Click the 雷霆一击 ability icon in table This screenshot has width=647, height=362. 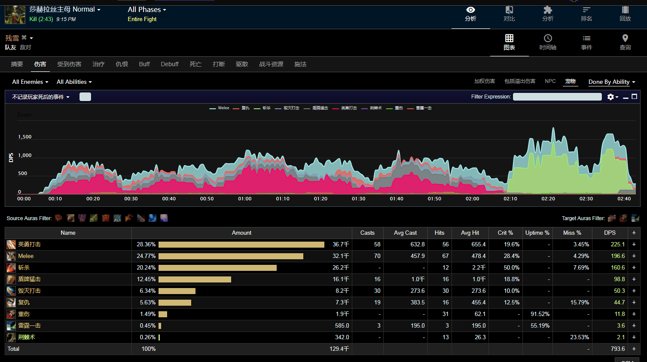point(11,326)
